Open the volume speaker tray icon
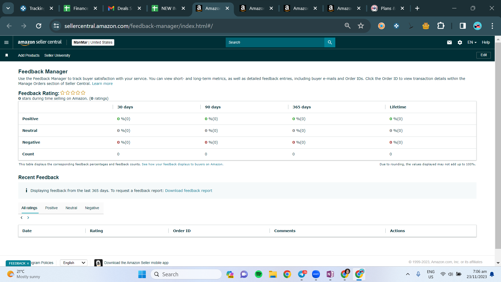 [450, 274]
